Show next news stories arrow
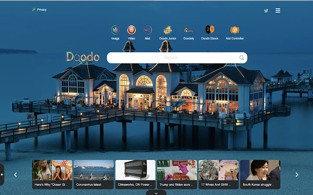313x195 pixels. point(297,175)
